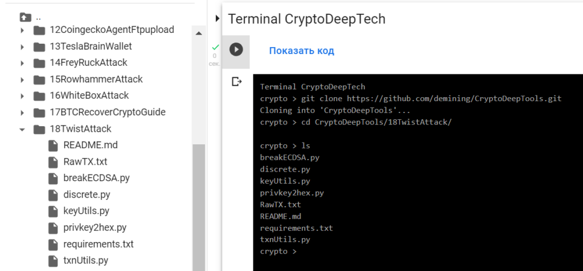Click the green execution checkmark
Screen dimensions: 583x271
click(x=215, y=47)
